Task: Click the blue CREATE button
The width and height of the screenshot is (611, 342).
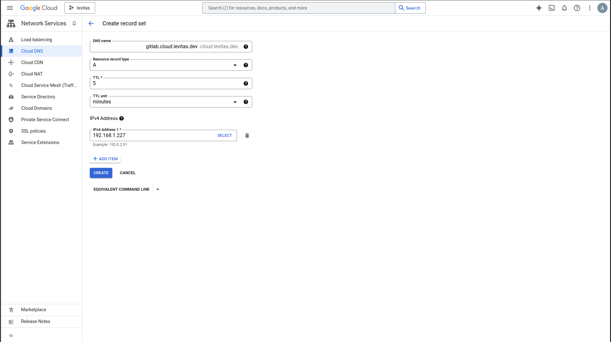Action: click(101, 173)
